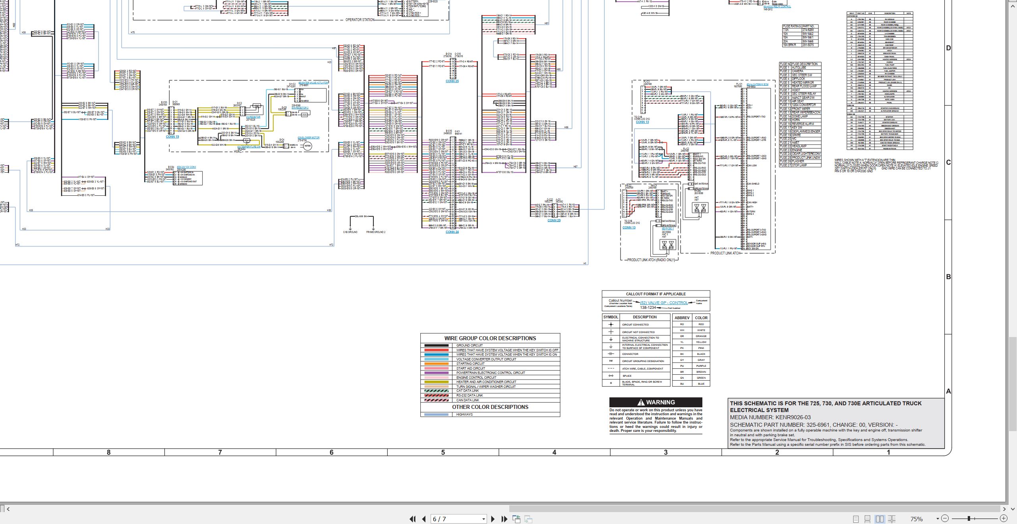Image resolution: width=1017 pixels, height=524 pixels.
Task: Go to the next page
Action: [x=493, y=519]
